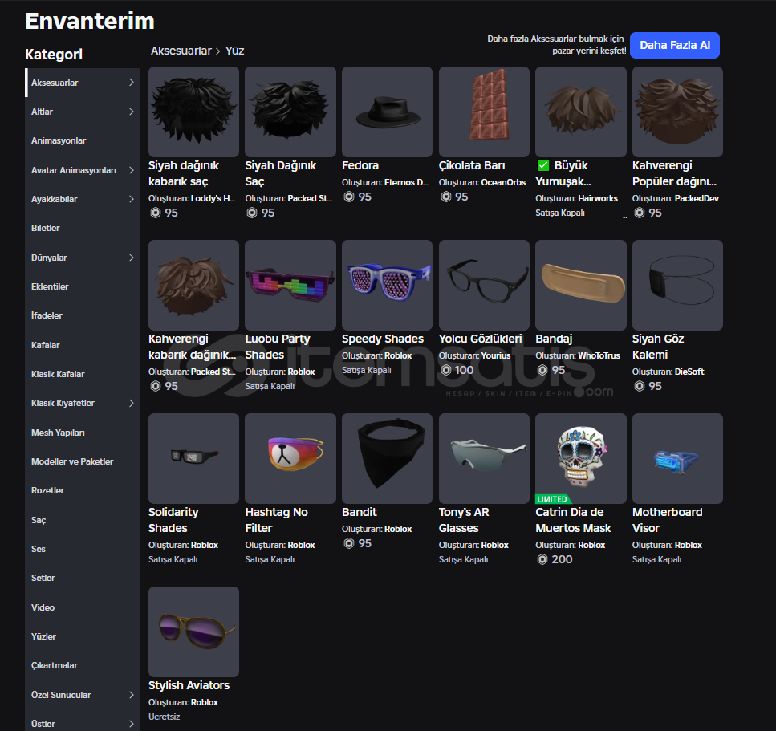Viewport: 776px width, 731px height.
Task: Open the Siyah Dağınık Saç hair thumbnail
Action: 290,112
